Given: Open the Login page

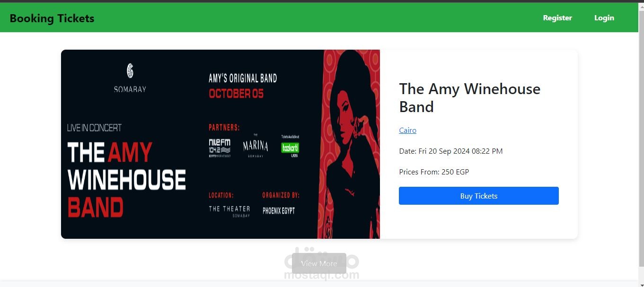Looking at the screenshot, I should coord(604,17).
